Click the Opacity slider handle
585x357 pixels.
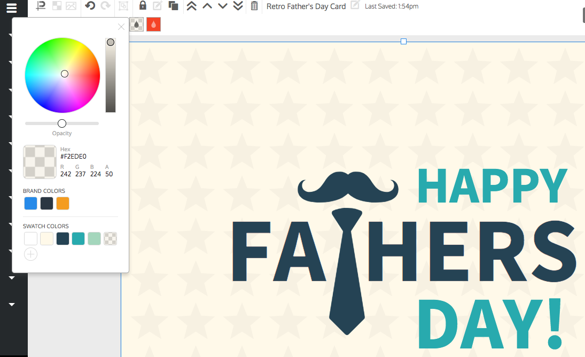[x=62, y=123]
